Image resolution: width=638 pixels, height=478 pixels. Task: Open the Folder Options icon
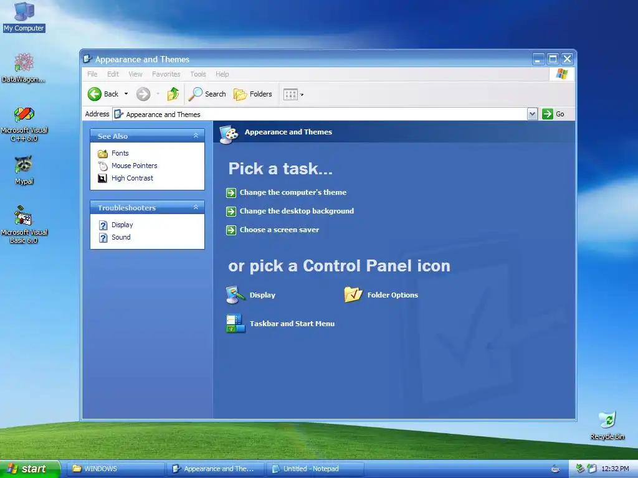coord(353,294)
